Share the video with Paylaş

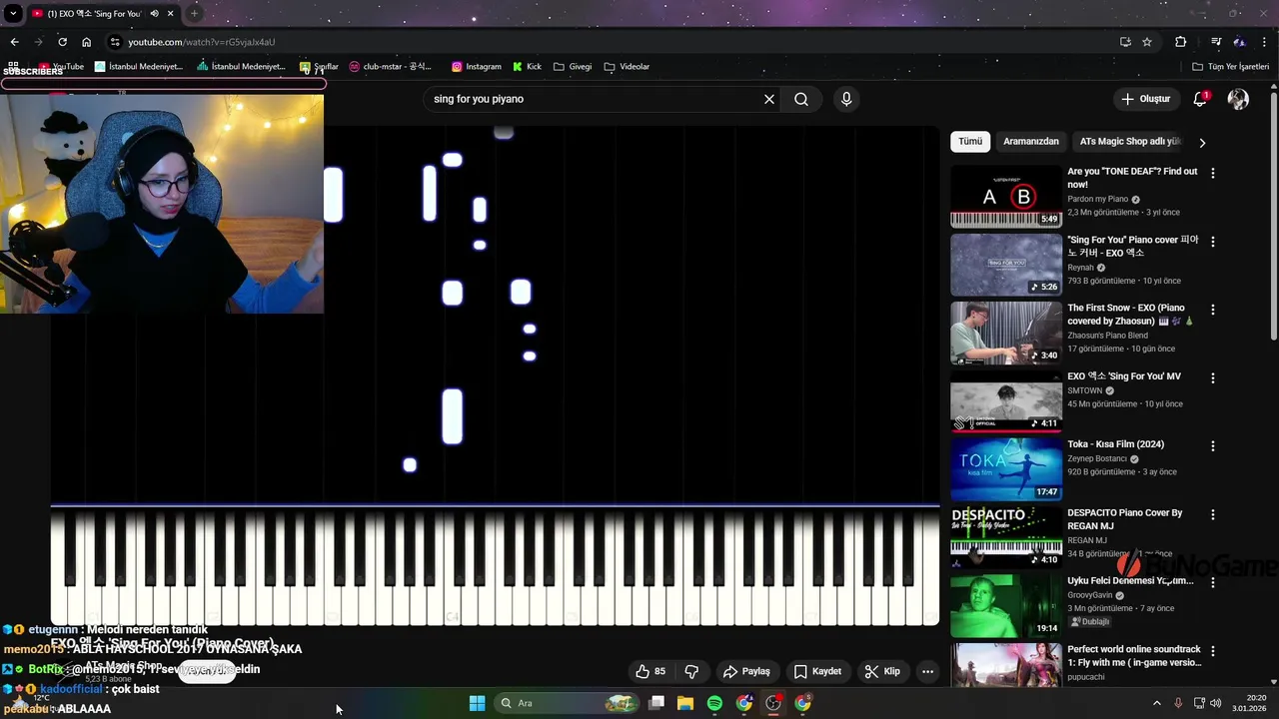click(747, 671)
